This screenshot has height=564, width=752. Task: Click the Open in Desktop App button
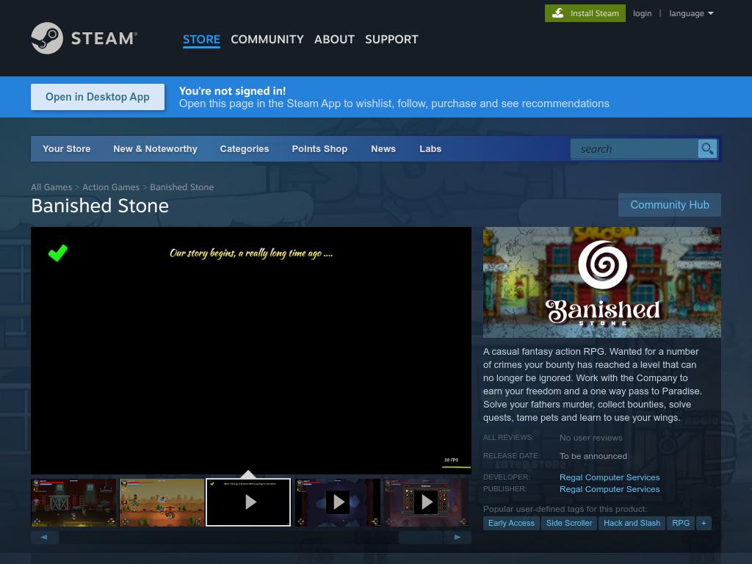pyautogui.click(x=98, y=97)
